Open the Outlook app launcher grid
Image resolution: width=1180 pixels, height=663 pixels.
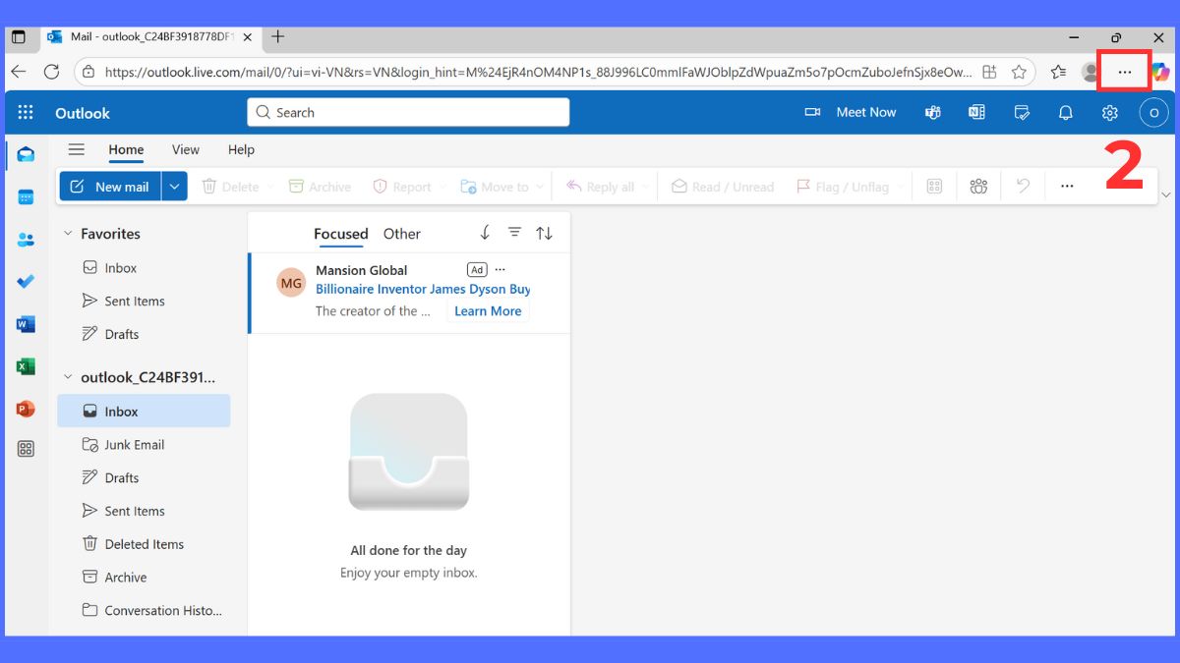pyautogui.click(x=26, y=113)
